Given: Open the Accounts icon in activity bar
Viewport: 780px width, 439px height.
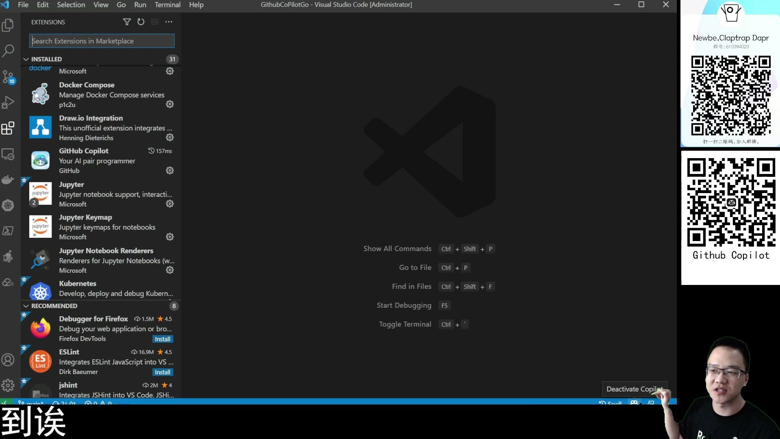Looking at the screenshot, I should pos(8,360).
